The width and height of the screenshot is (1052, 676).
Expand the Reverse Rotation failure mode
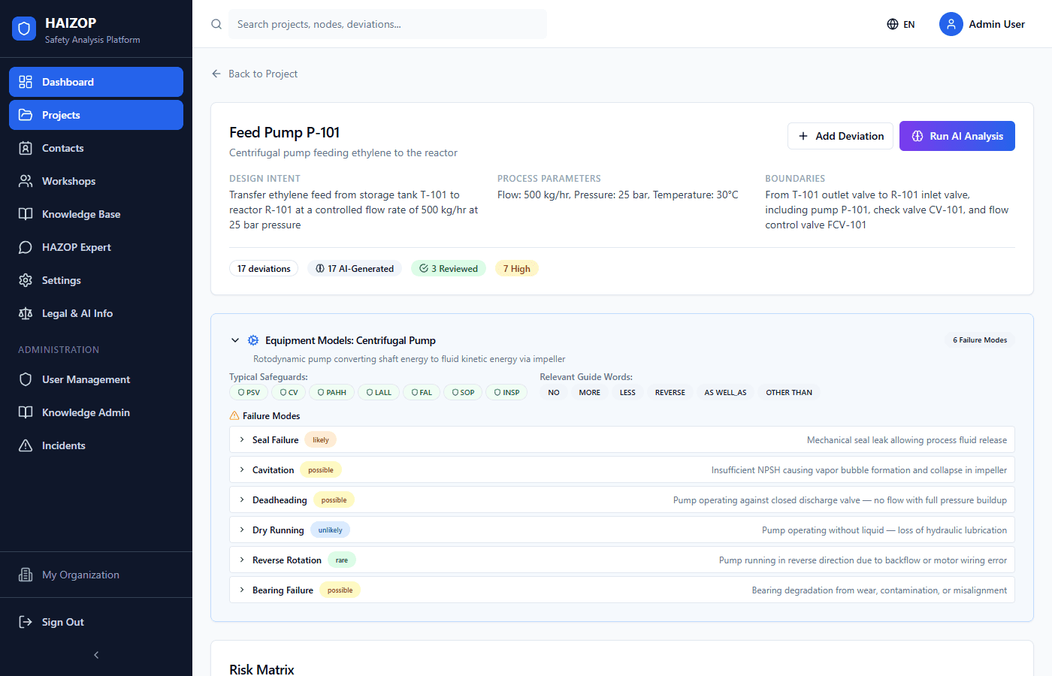(241, 560)
